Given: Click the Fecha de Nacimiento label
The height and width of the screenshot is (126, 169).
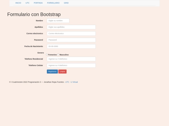Looking at the screenshot, I should [x=33, y=46].
